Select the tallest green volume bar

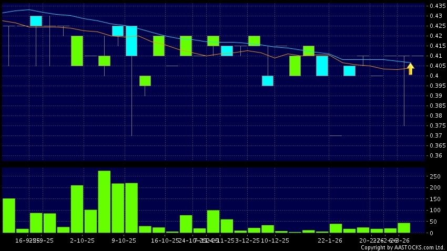point(104,202)
